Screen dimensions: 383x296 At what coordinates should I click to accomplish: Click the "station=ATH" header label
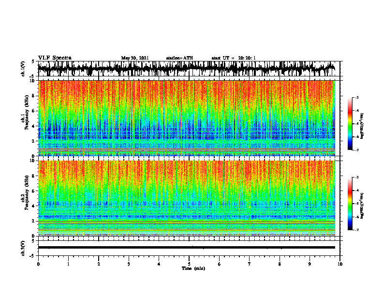[179, 58]
